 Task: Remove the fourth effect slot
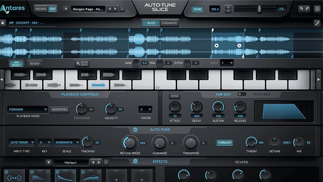[99, 172]
